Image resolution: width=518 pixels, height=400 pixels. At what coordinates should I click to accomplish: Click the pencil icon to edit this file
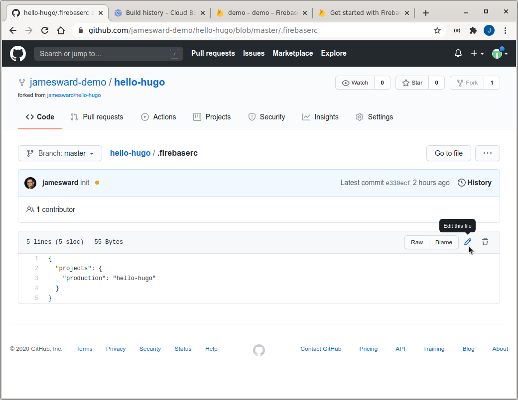click(467, 242)
